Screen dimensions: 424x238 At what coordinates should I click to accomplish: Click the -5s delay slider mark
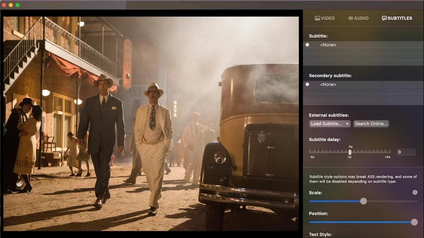[312, 157]
